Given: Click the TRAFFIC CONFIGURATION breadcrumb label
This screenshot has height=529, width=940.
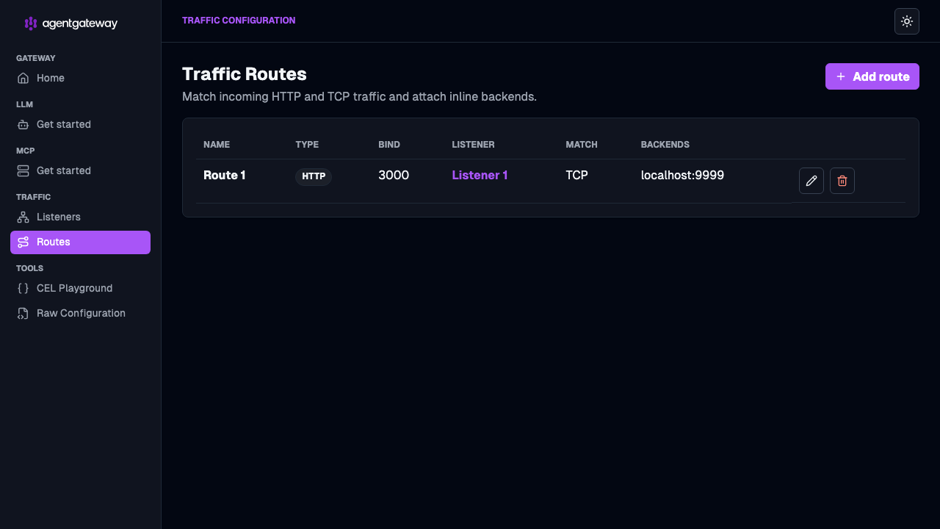Looking at the screenshot, I should 239,21.
